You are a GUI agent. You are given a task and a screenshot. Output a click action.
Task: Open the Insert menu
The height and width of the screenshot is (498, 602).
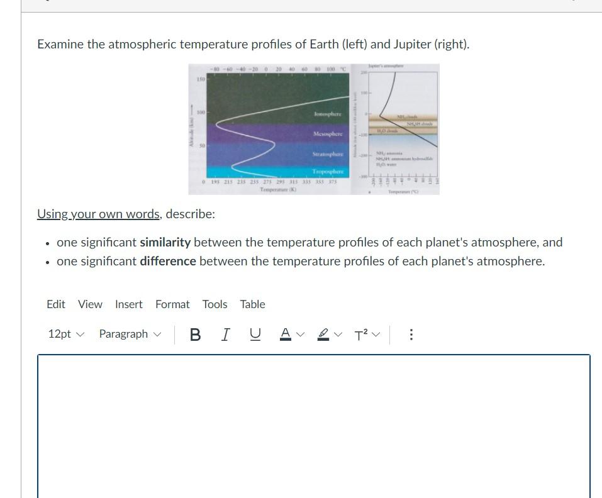pos(128,304)
